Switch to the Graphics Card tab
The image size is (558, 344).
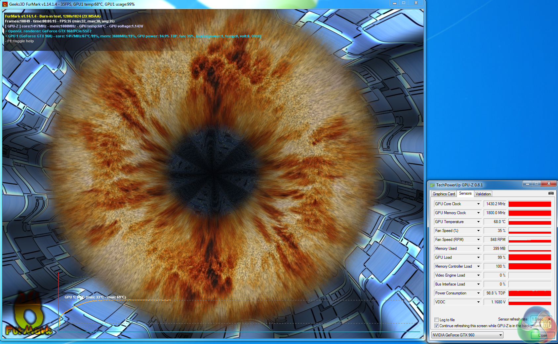[444, 194]
